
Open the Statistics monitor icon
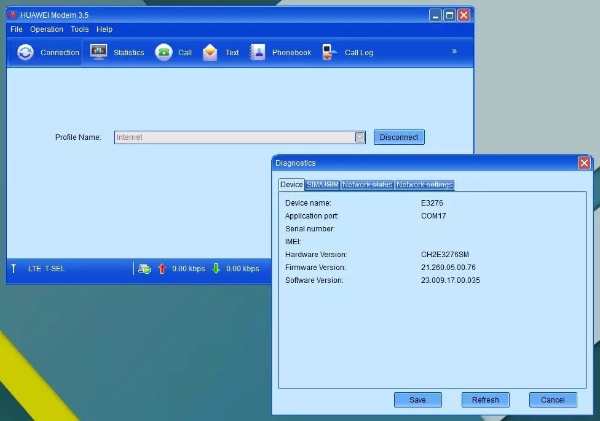click(99, 52)
